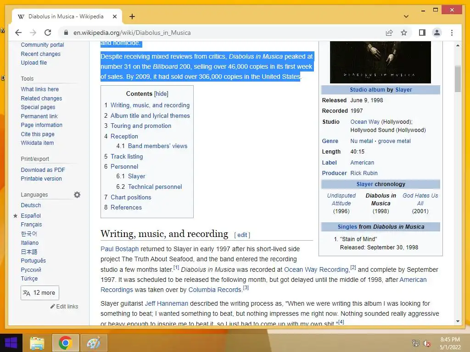Open the Chrome profile avatar

(437, 33)
